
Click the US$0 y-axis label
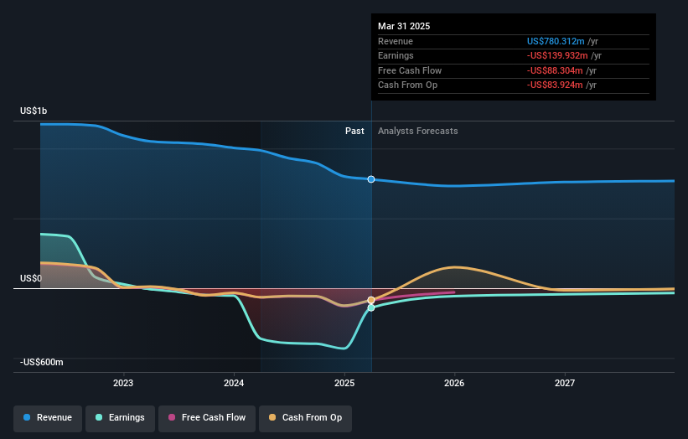31,278
